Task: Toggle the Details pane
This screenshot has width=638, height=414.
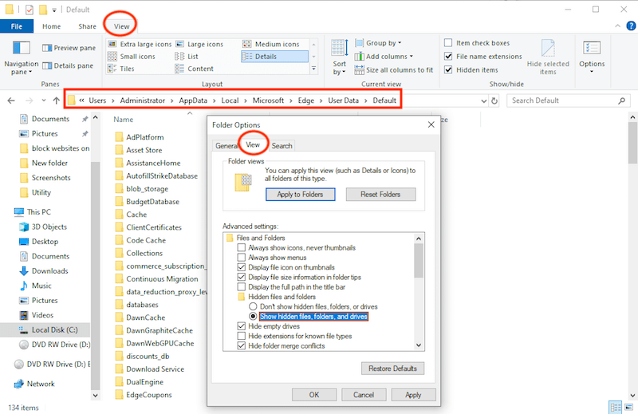Action: tap(68, 65)
